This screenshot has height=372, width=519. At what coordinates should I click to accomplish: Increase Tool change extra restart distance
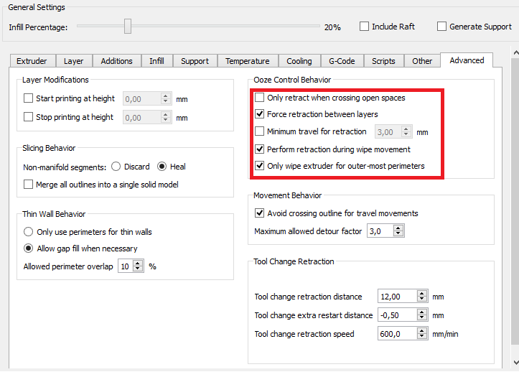click(x=424, y=312)
